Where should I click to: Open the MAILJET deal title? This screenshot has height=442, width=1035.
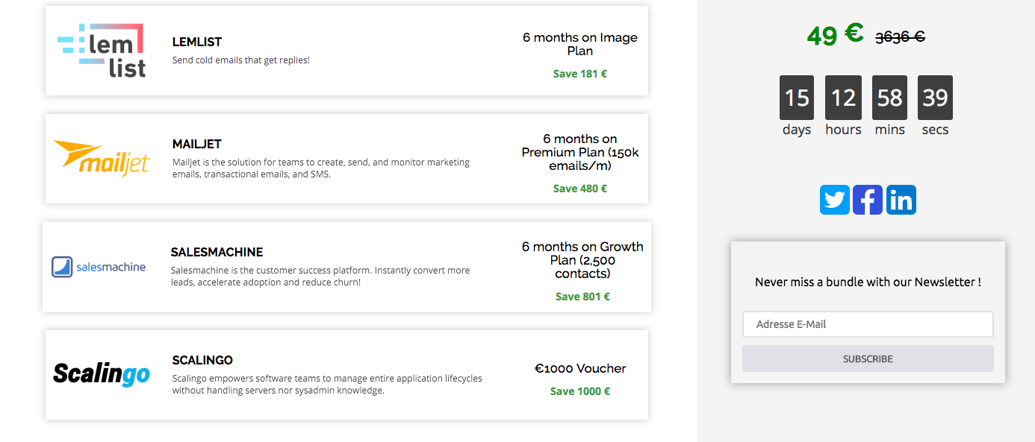197,144
